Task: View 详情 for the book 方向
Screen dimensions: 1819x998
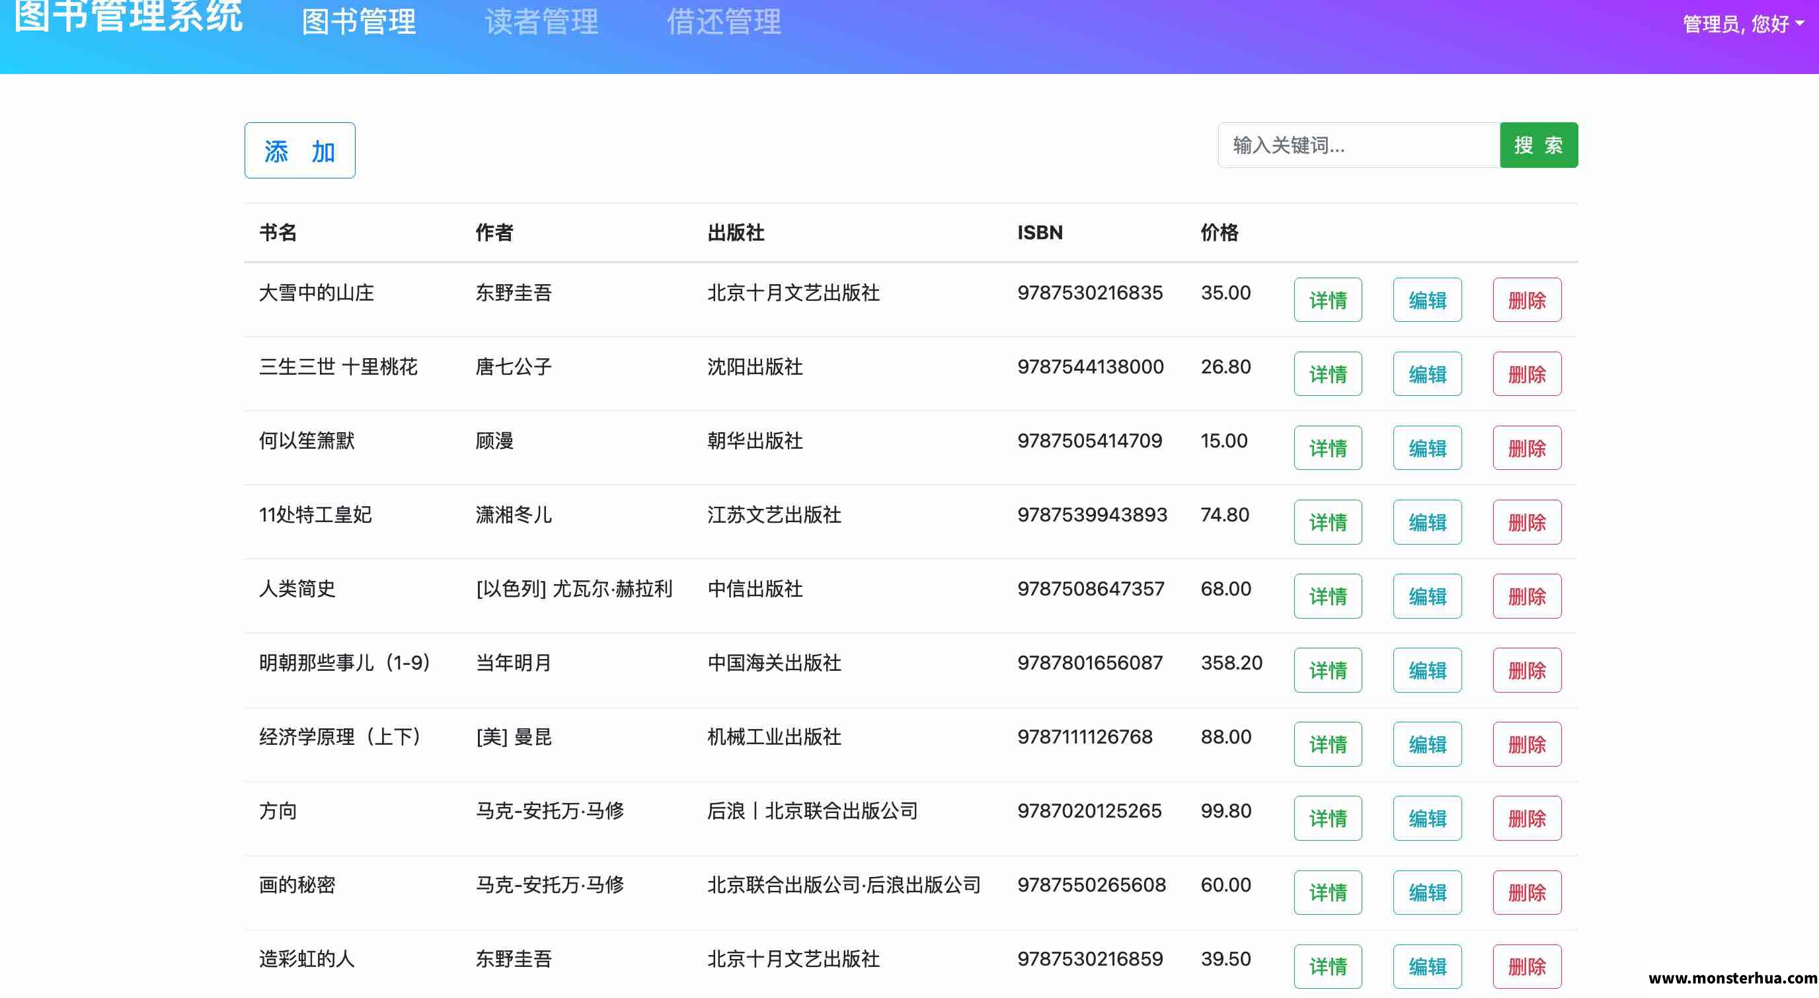Action: click(1329, 819)
